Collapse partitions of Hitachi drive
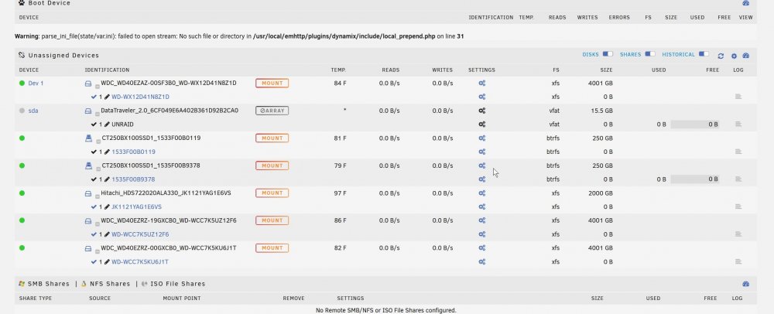 (x=98, y=196)
